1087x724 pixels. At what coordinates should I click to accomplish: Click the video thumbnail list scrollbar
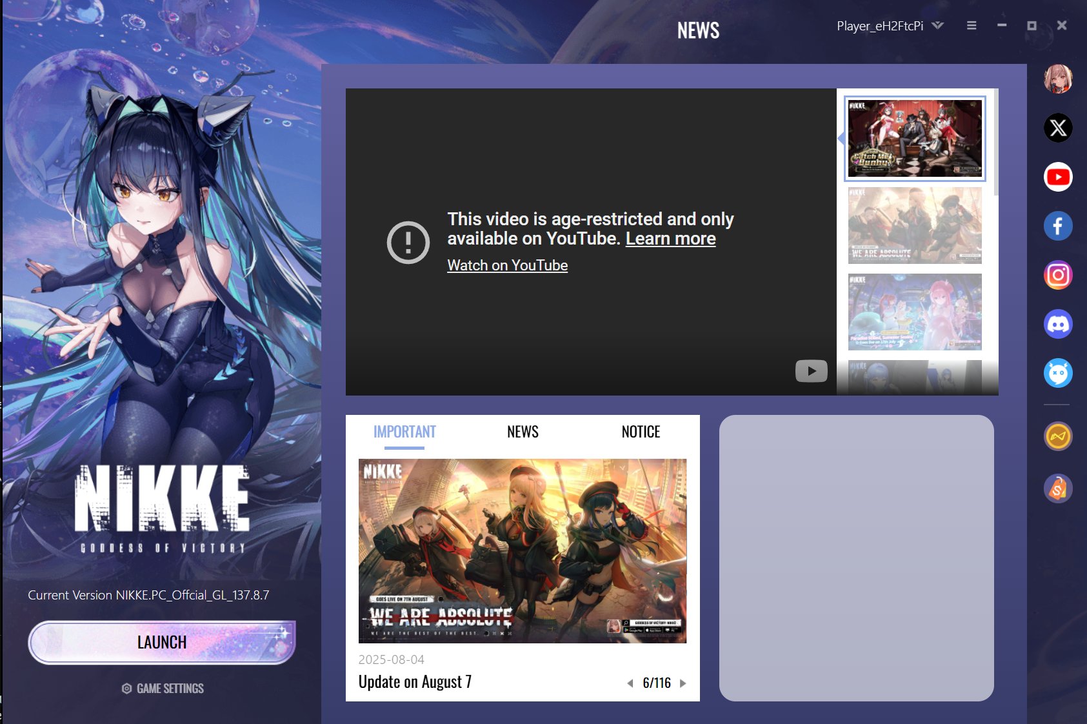(x=996, y=142)
